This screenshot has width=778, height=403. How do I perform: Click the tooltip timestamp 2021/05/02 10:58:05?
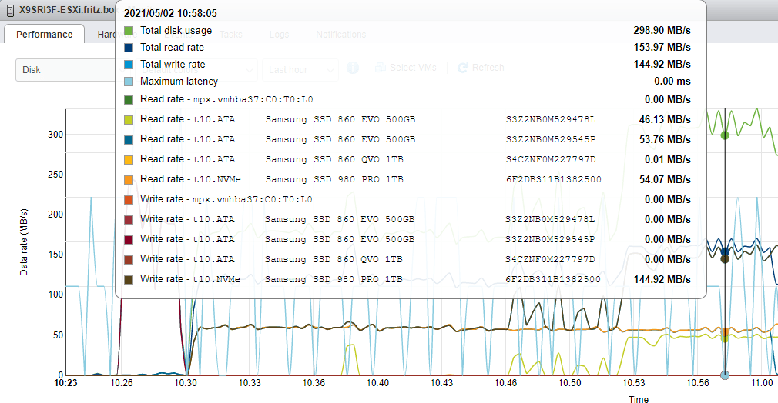170,13
